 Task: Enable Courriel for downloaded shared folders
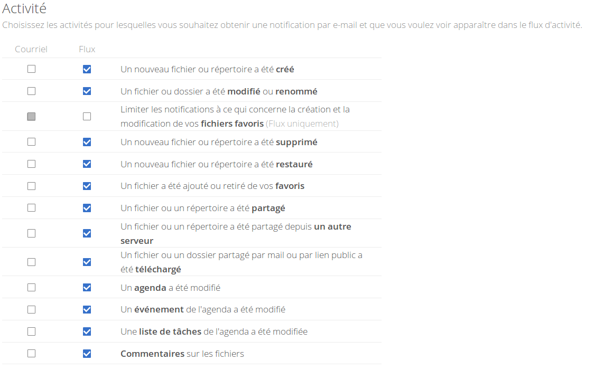click(31, 261)
